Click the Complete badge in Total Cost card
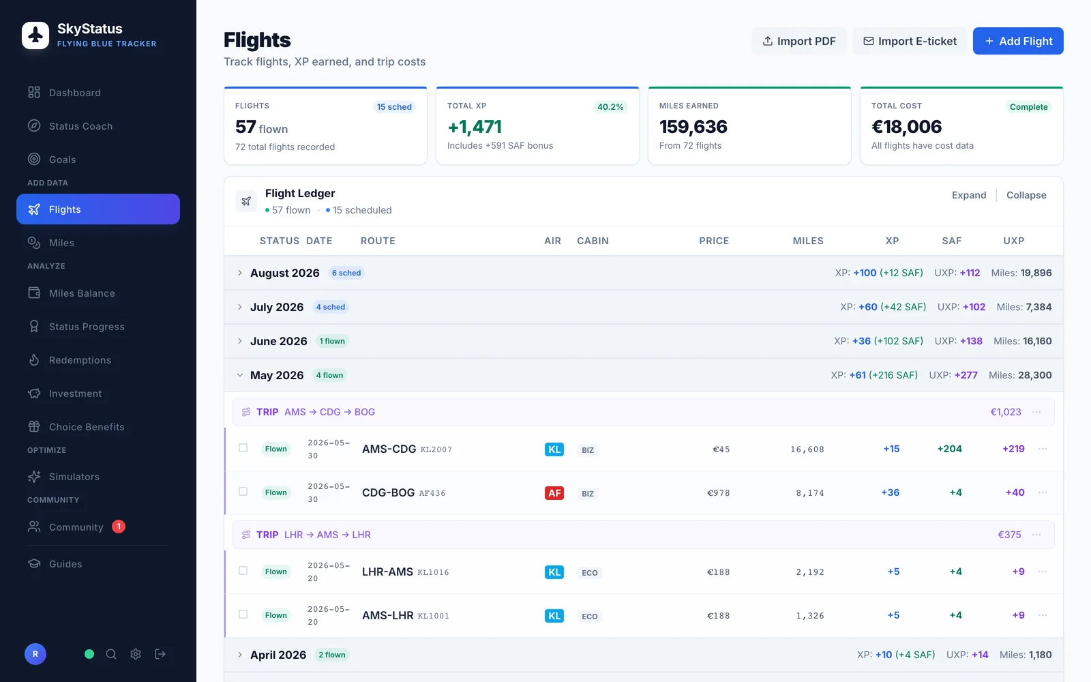 pyautogui.click(x=1028, y=107)
